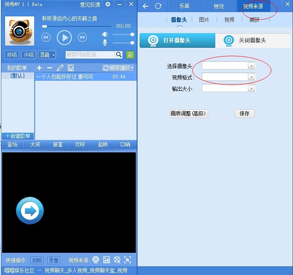
Task: Mute the speaker volume icon
Action: coord(105,34)
